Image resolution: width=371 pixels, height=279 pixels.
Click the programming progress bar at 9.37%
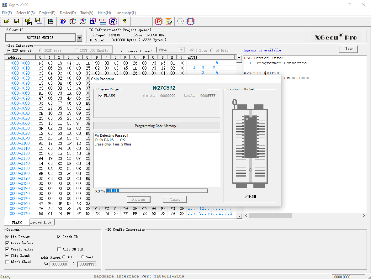[156, 191]
